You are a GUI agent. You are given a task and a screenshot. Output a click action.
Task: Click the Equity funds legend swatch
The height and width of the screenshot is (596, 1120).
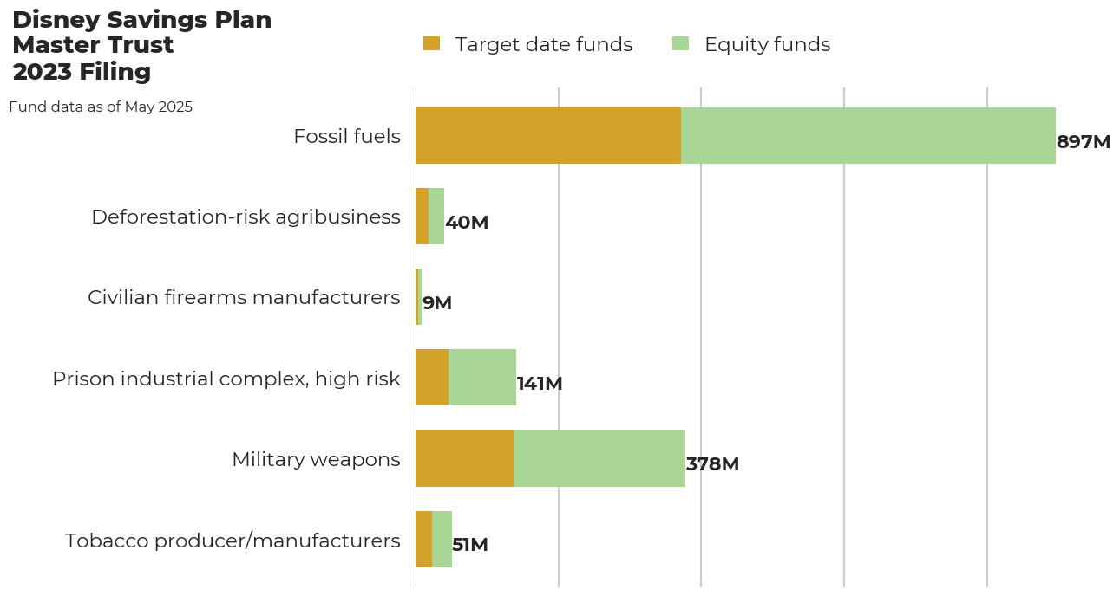[681, 44]
